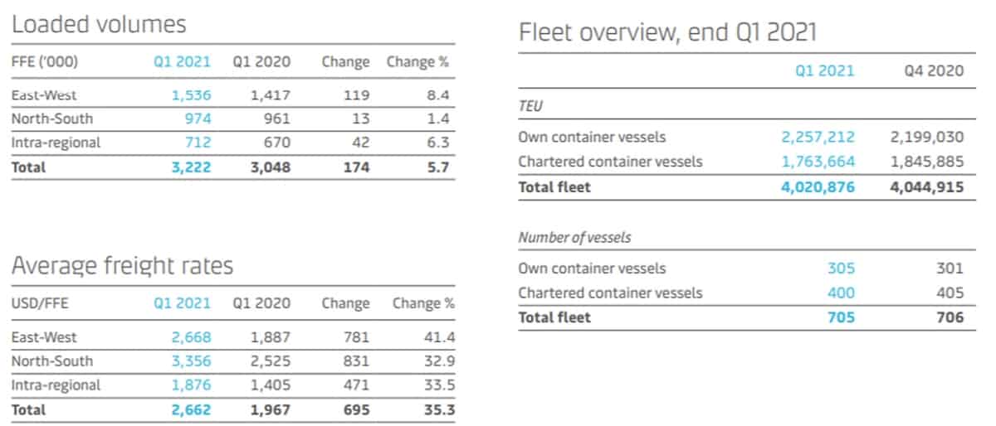Click Total fleet TEU 4,020,876
Viewport: 996px width, 426px height.
click(817, 187)
